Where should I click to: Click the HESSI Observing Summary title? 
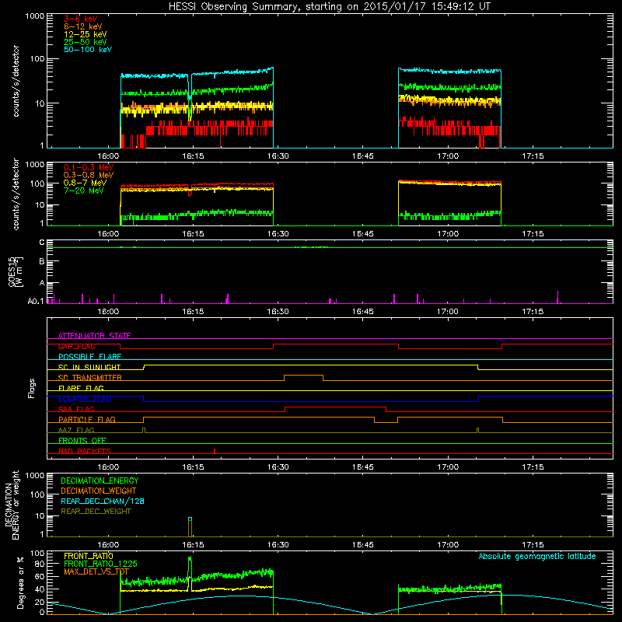pyautogui.click(x=329, y=7)
